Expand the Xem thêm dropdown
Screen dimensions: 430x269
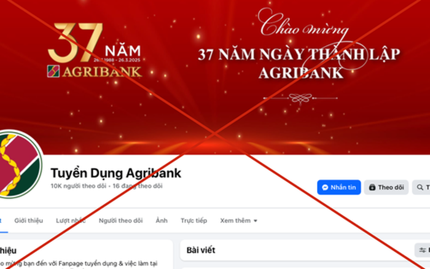click(x=238, y=220)
